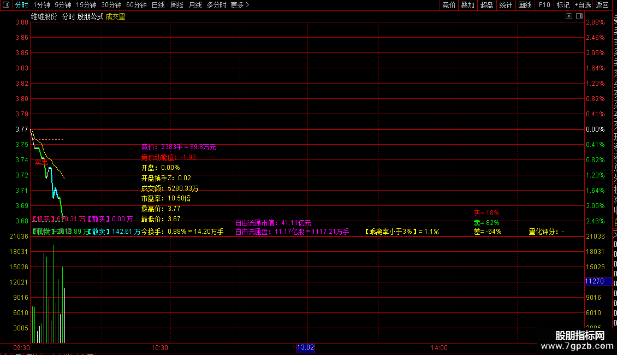Click the 超盘 button
Viewport: 617px width, 355px height.
[x=487, y=5]
